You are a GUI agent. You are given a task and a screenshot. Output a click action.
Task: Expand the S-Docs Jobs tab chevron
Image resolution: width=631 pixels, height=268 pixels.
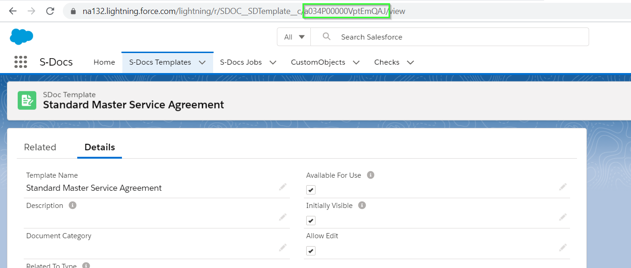[273, 62]
